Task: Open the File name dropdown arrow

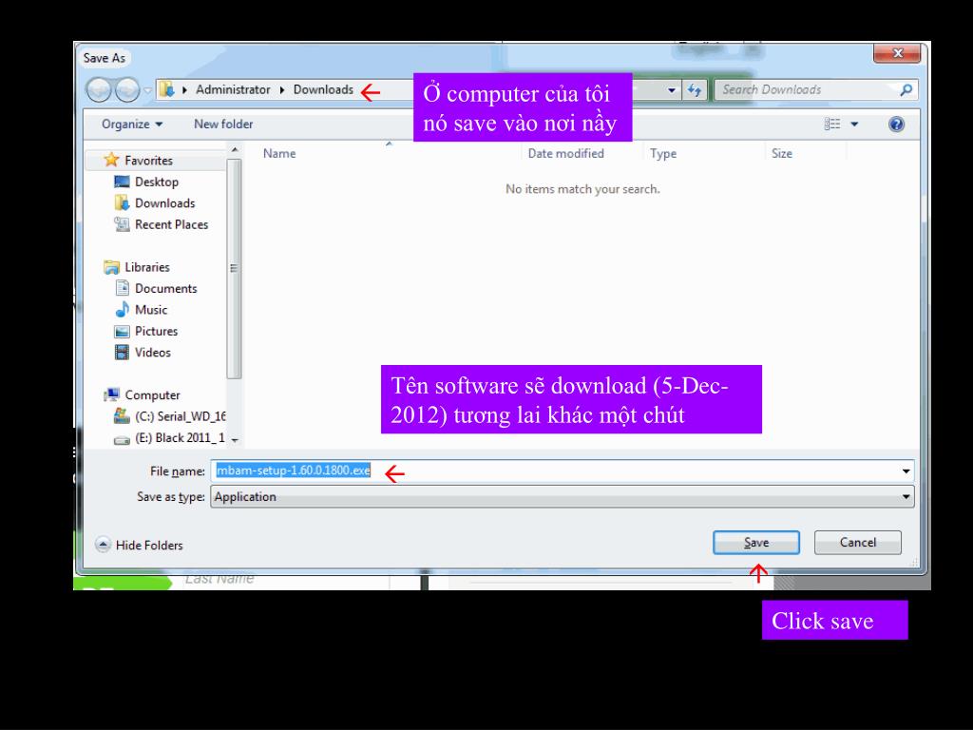Action: click(906, 471)
